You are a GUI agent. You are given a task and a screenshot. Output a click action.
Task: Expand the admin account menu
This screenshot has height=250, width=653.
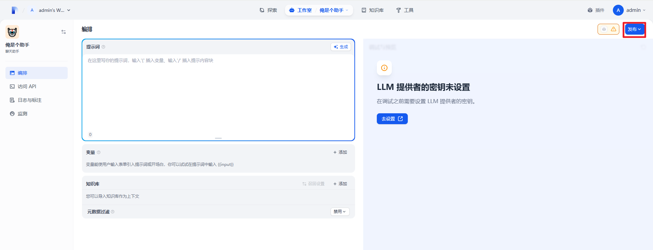[636, 10]
